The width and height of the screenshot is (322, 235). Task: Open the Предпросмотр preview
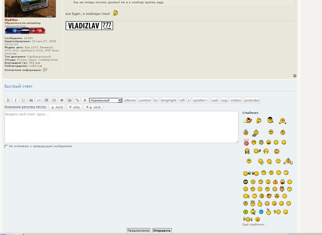coord(138,231)
